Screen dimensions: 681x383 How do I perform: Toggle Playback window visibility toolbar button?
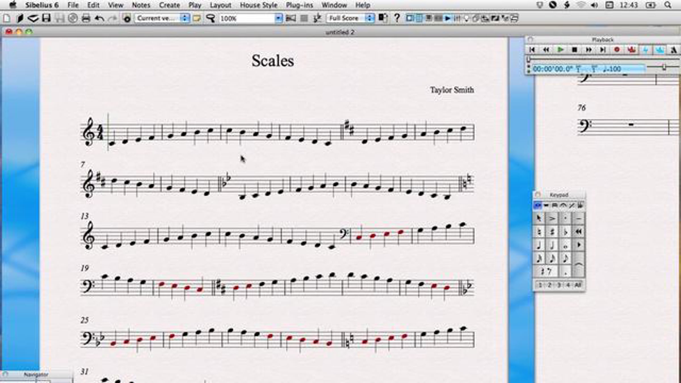click(x=448, y=18)
